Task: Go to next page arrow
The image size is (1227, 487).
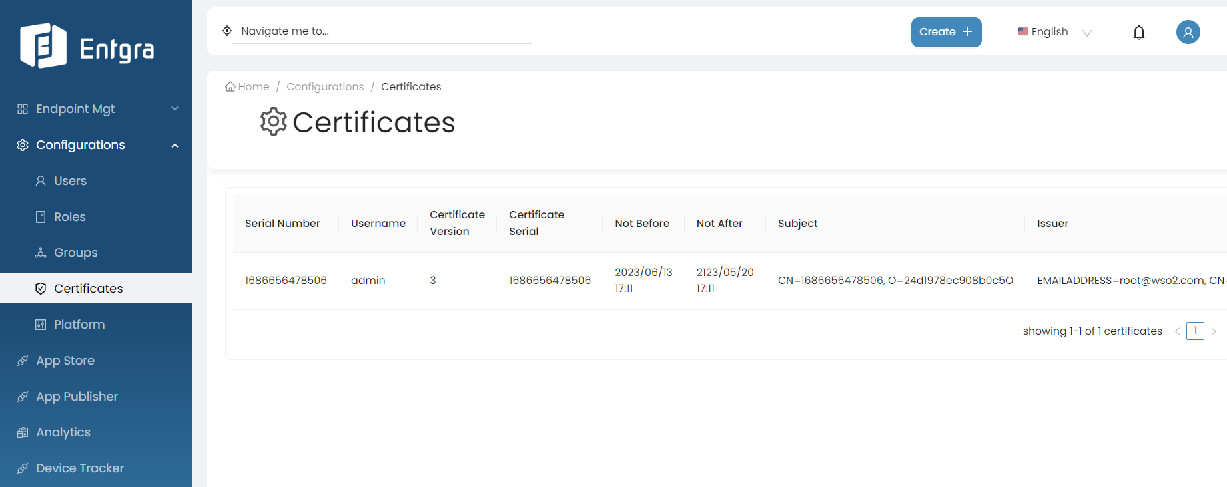Action: tap(1214, 331)
